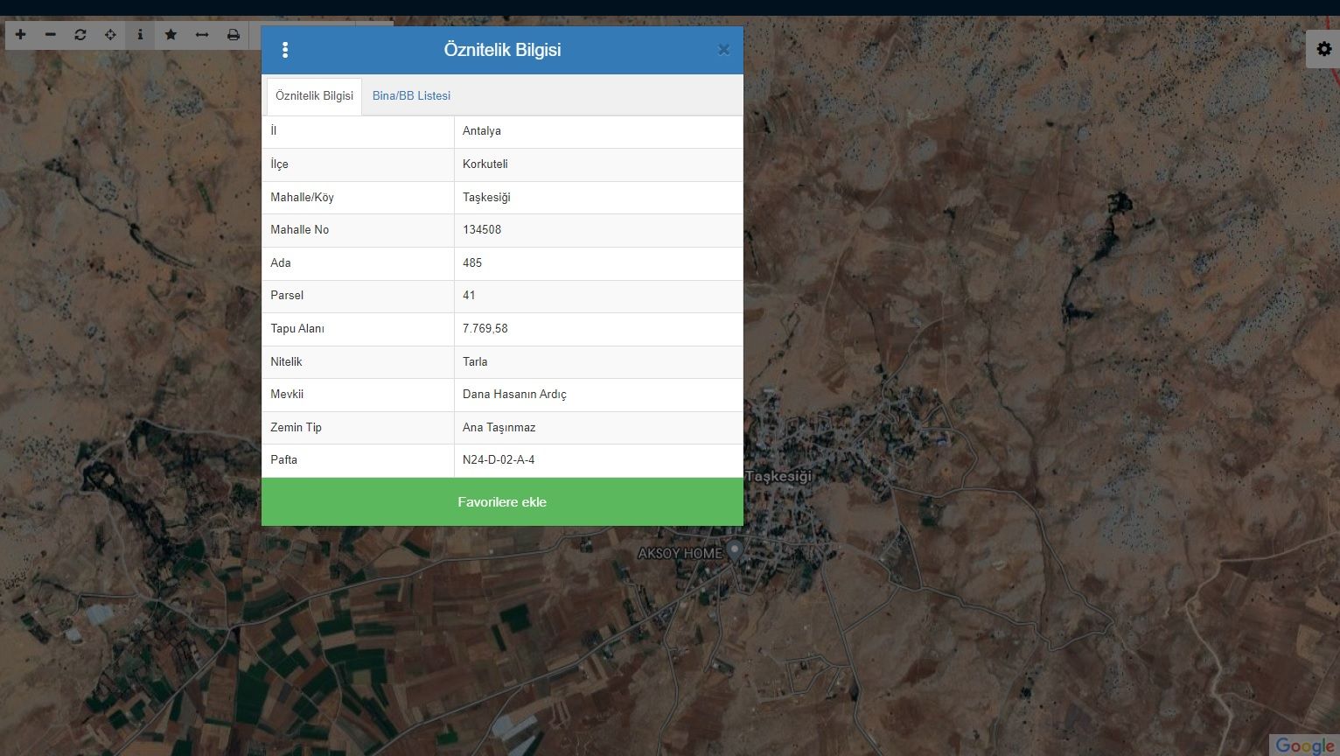Open the three-dot menu in dialog header
This screenshot has width=1340, height=756.
(285, 51)
